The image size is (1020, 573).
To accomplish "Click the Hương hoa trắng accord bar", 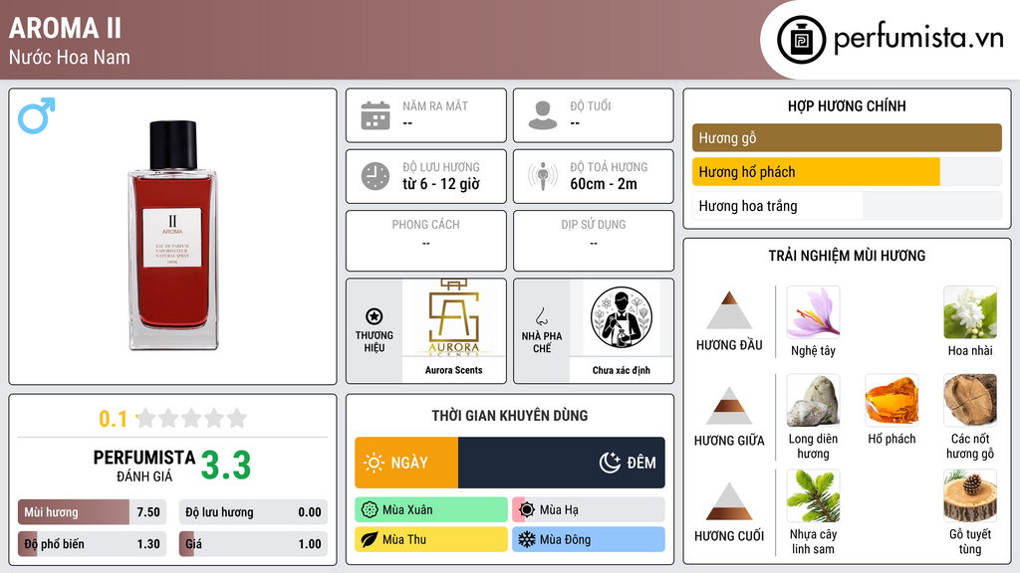I will [847, 206].
